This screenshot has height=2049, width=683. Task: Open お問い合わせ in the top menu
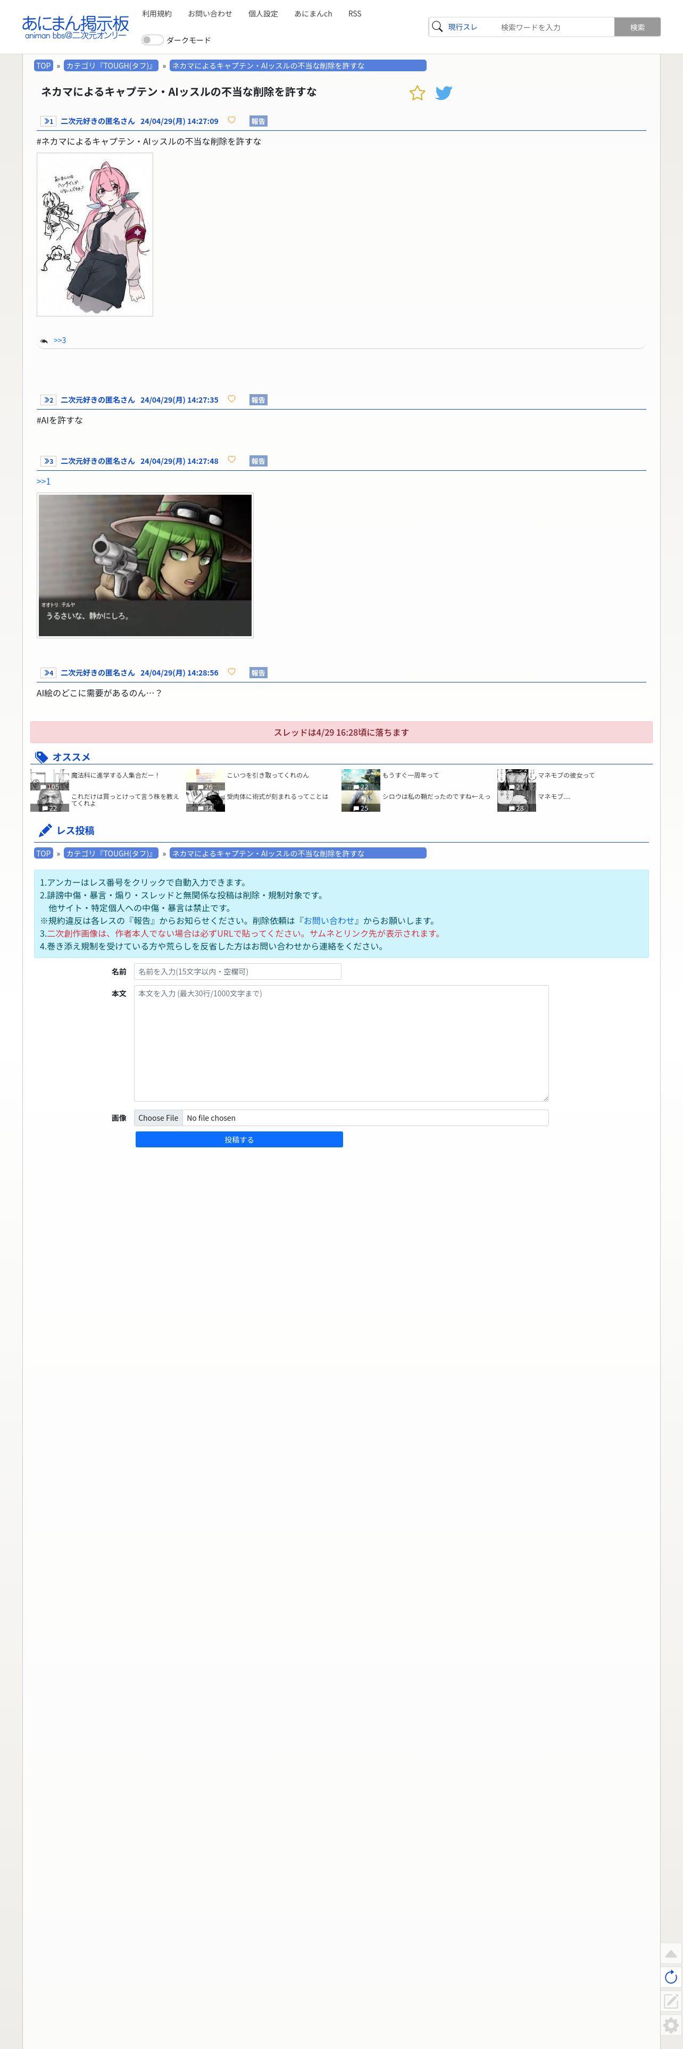pyautogui.click(x=210, y=13)
